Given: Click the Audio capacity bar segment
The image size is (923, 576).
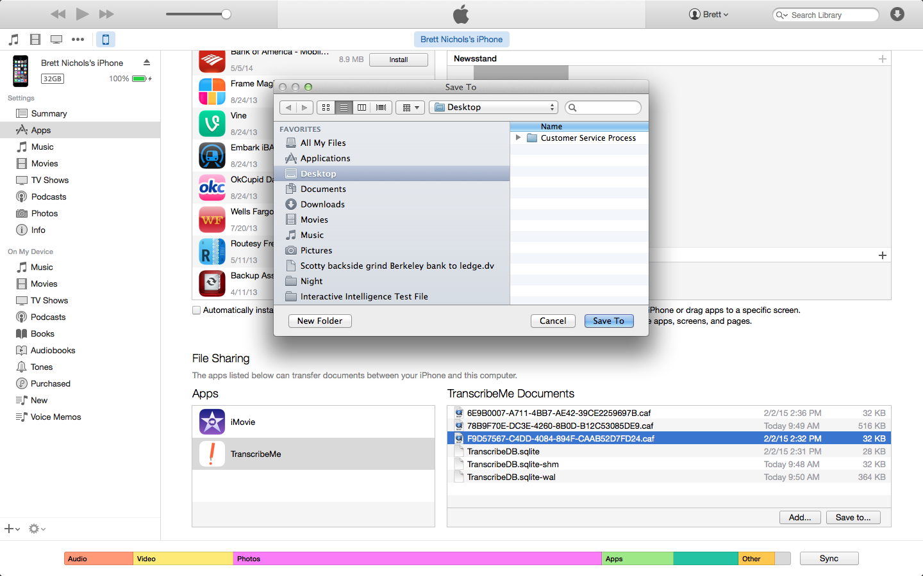Looking at the screenshot, I should point(99,559).
